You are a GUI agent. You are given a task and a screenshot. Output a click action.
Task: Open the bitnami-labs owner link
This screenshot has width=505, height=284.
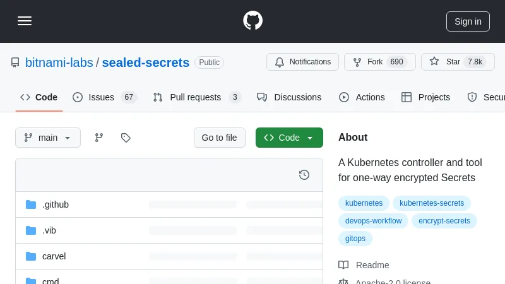click(59, 62)
